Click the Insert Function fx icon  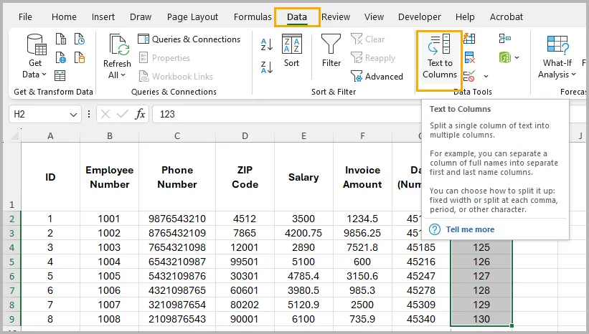tap(141, 114)
